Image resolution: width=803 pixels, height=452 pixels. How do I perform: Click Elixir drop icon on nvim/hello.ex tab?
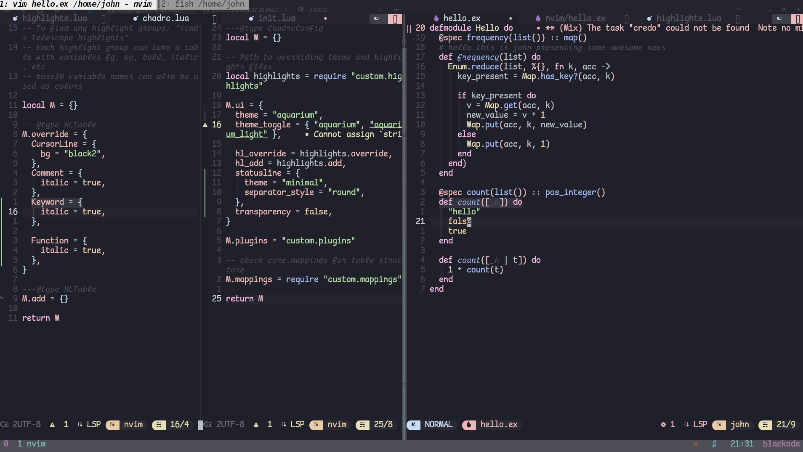538,18
